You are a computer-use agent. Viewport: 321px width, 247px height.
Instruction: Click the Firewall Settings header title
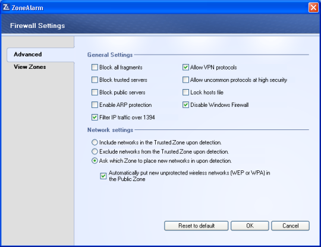[37, 26]
